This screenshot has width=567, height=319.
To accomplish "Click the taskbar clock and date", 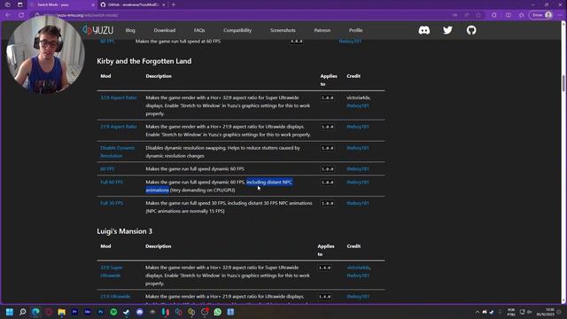I will 546,312.
